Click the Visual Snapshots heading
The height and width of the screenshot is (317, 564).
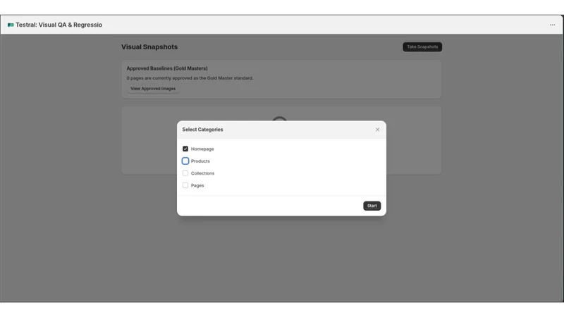pos(149,46)
